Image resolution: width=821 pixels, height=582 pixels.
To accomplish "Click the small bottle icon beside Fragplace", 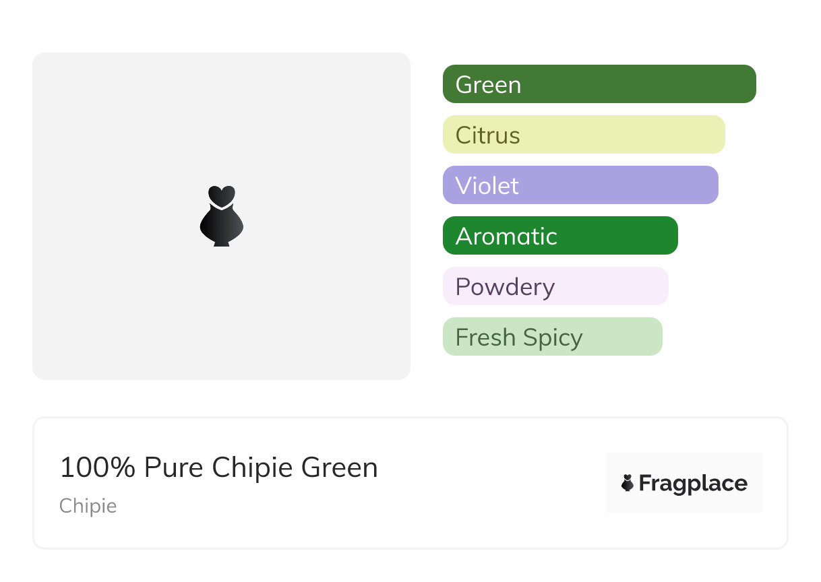I will tap(628, 483).
